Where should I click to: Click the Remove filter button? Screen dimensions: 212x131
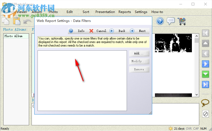tap(139, 70)
